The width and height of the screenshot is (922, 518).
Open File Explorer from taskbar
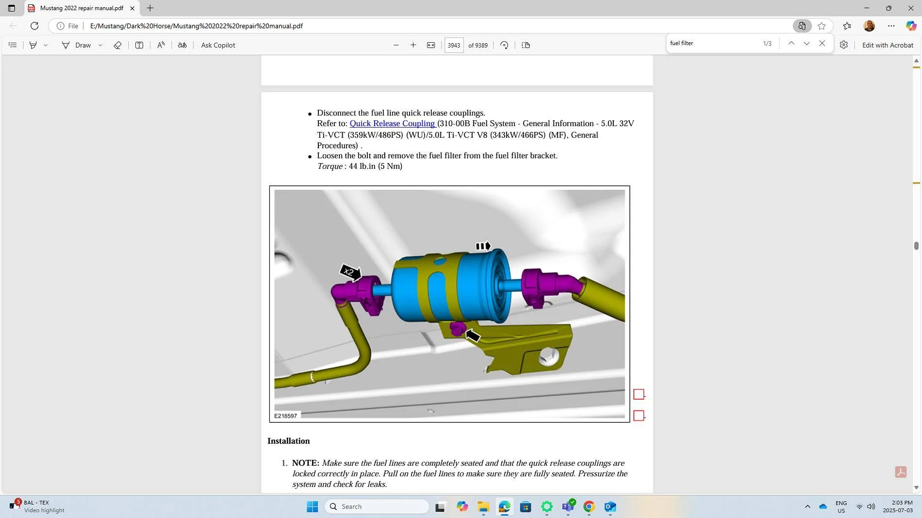(483, 506)
